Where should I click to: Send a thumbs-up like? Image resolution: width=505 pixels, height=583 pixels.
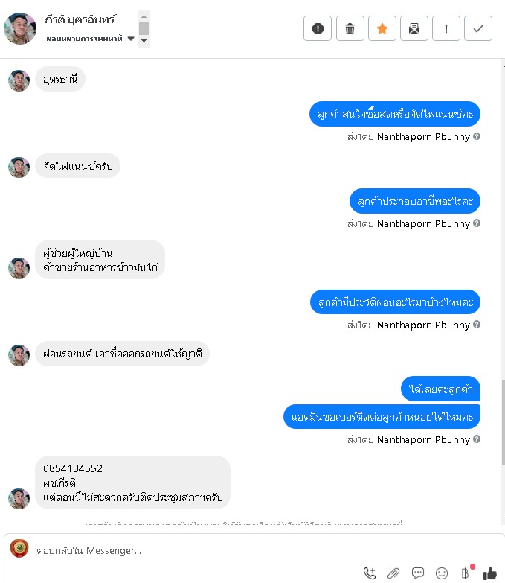click(x=490, y=573)
